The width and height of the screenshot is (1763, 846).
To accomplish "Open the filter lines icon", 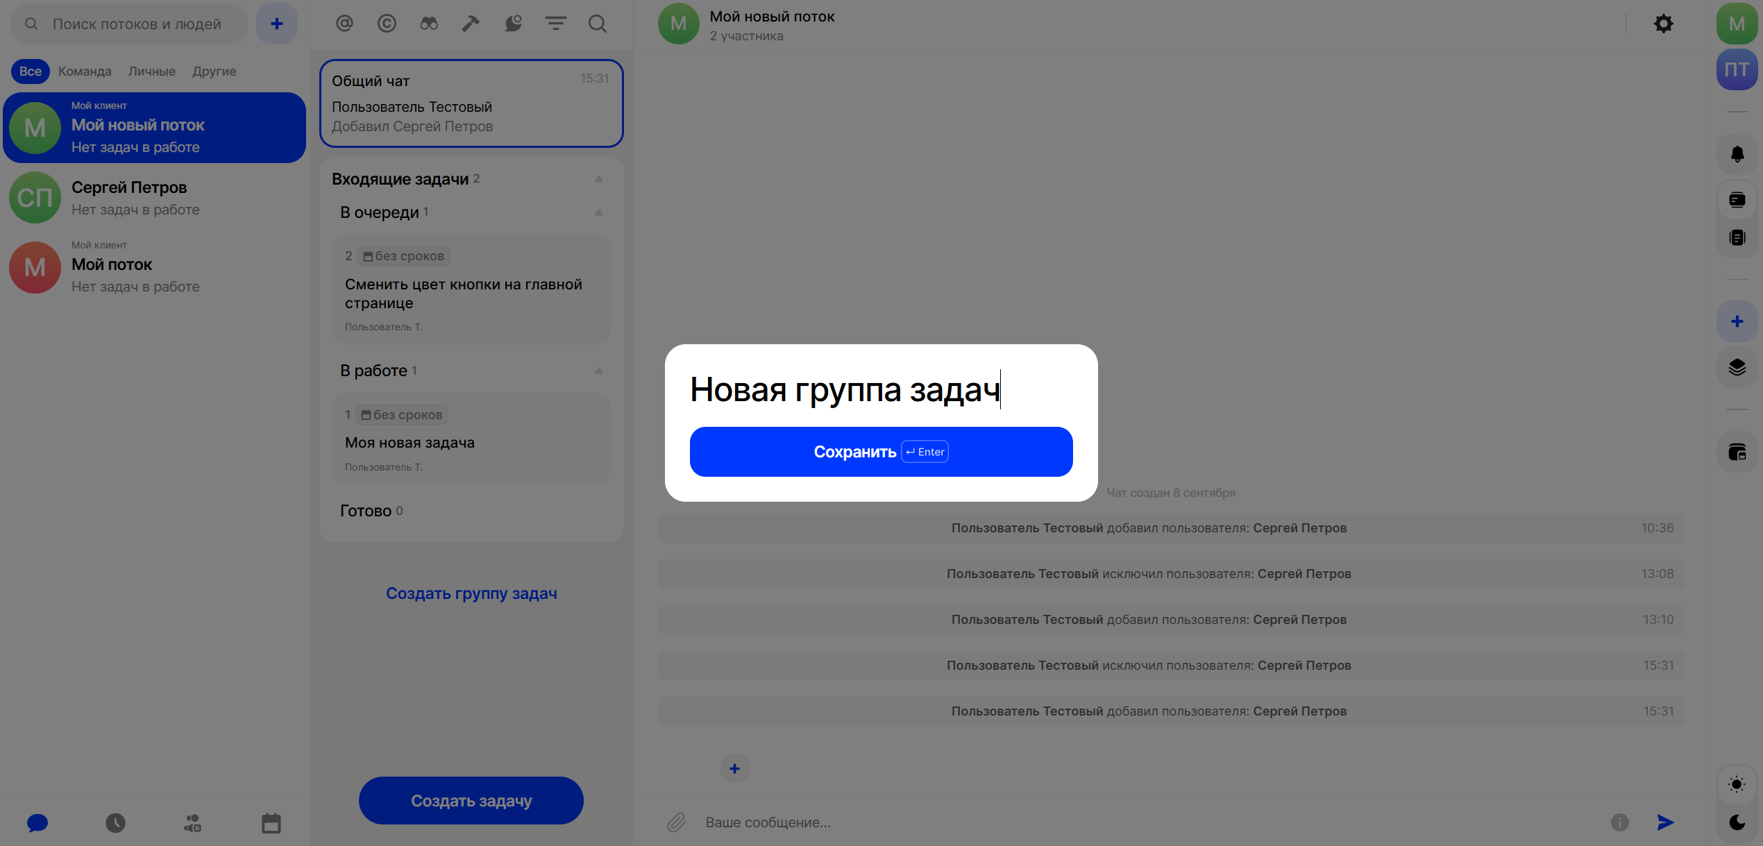I will 555,24.
